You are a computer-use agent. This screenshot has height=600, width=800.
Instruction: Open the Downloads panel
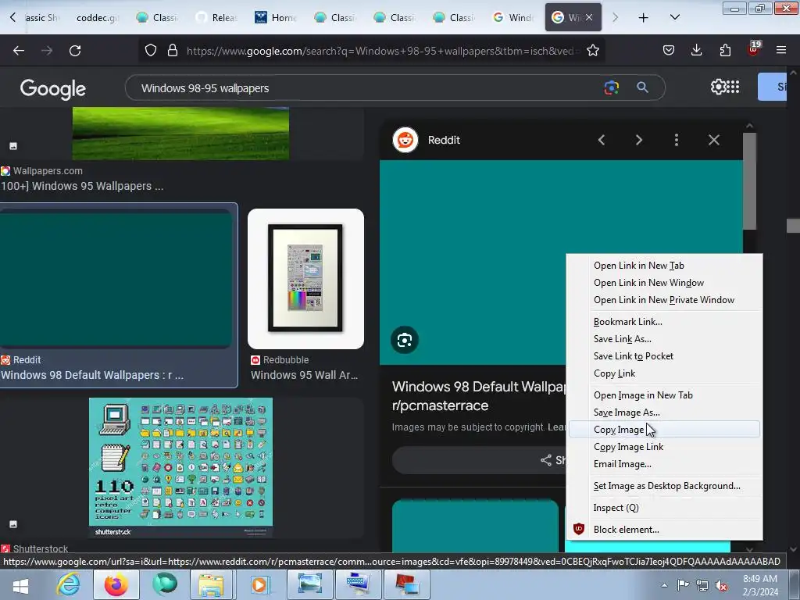pyautogui.click(x=696, y=50)
